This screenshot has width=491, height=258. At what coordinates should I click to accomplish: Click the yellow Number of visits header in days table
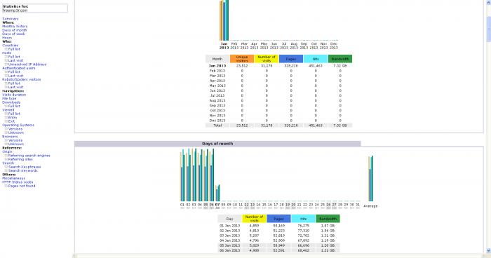254,219
